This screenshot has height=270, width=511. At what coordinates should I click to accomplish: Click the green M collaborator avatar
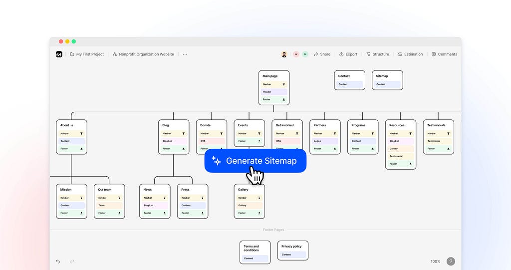(305, 54)
